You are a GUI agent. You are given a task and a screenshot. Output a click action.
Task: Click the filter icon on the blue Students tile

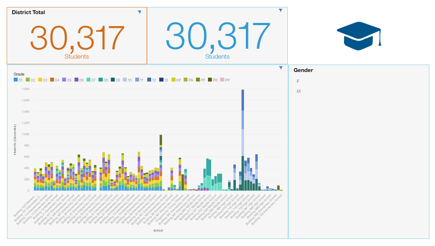280,10
